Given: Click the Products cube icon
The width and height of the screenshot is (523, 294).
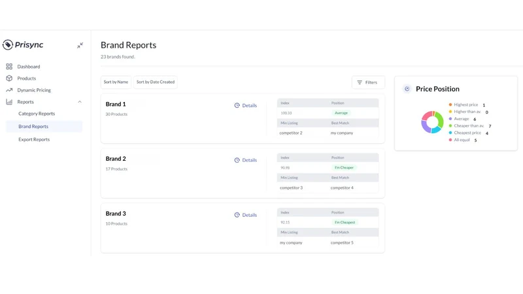Looking at the screenshot, I should (9, 78).
